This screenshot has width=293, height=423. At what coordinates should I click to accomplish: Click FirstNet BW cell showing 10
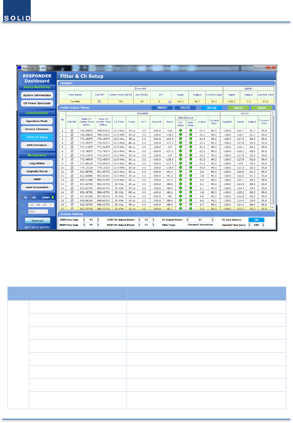(142, 101)
